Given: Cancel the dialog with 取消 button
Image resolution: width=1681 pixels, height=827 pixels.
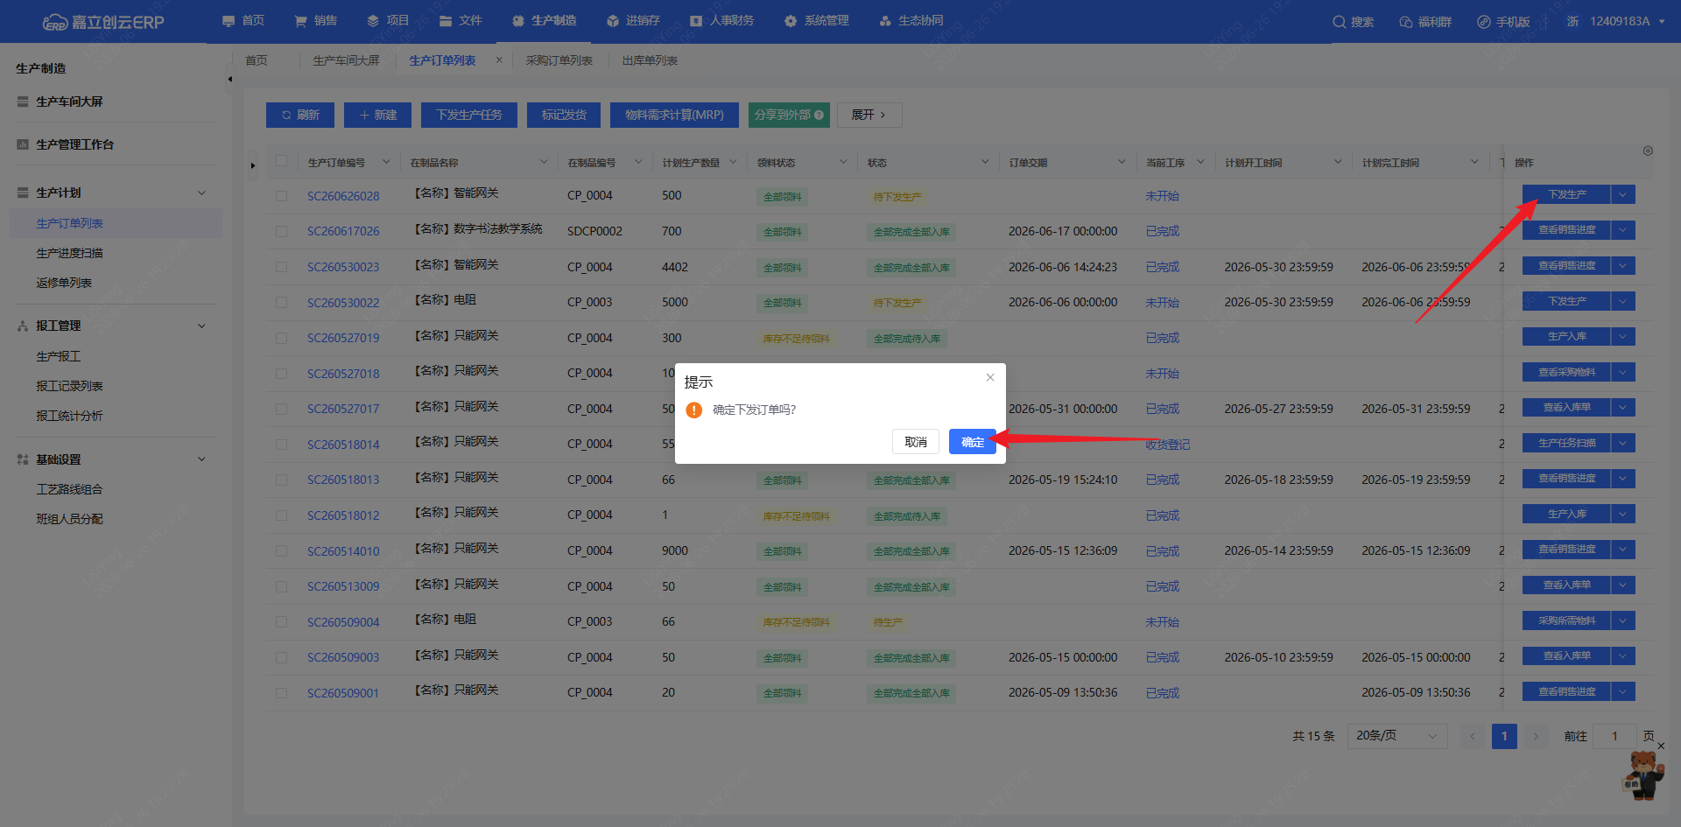Looking at the screenshot, I should coord(916,442).
